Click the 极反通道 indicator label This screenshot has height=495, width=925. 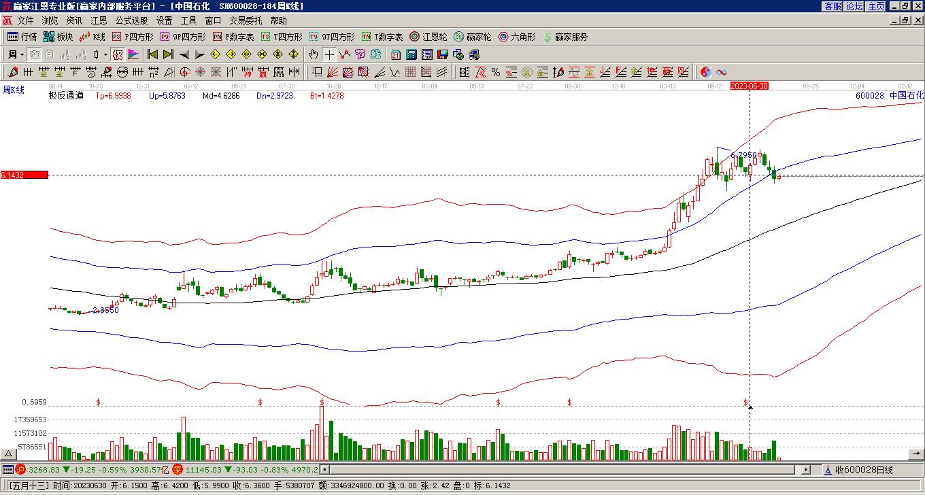pyautogui.click(x=66, y=96)
